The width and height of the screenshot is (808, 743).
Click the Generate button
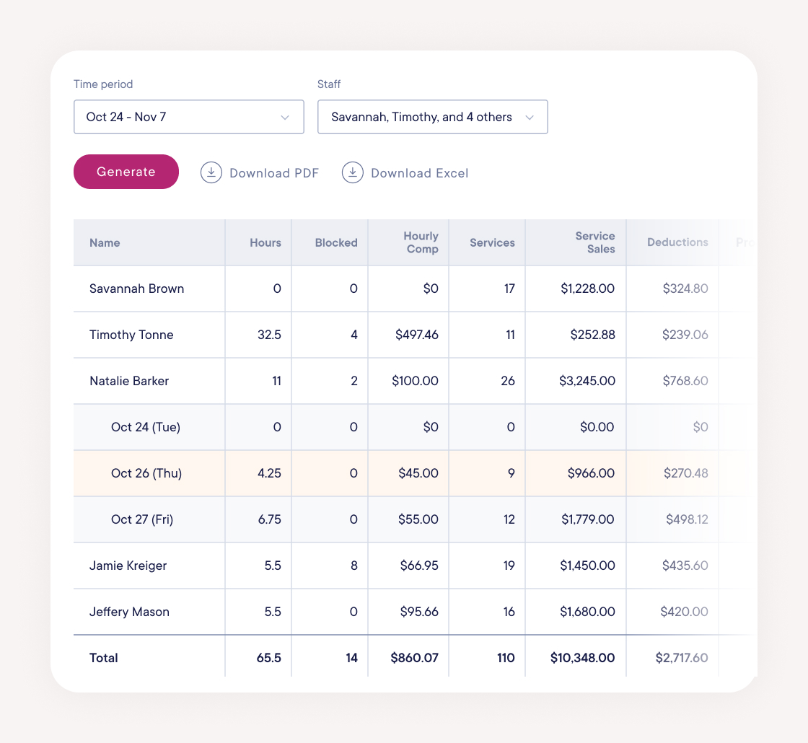126,172
